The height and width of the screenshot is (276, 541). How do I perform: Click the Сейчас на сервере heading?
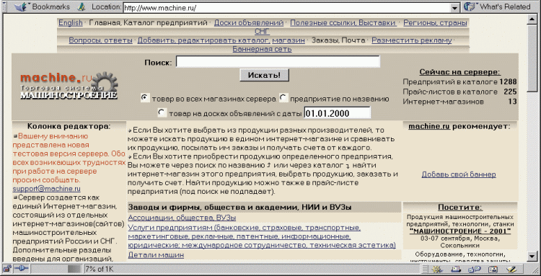460,72
